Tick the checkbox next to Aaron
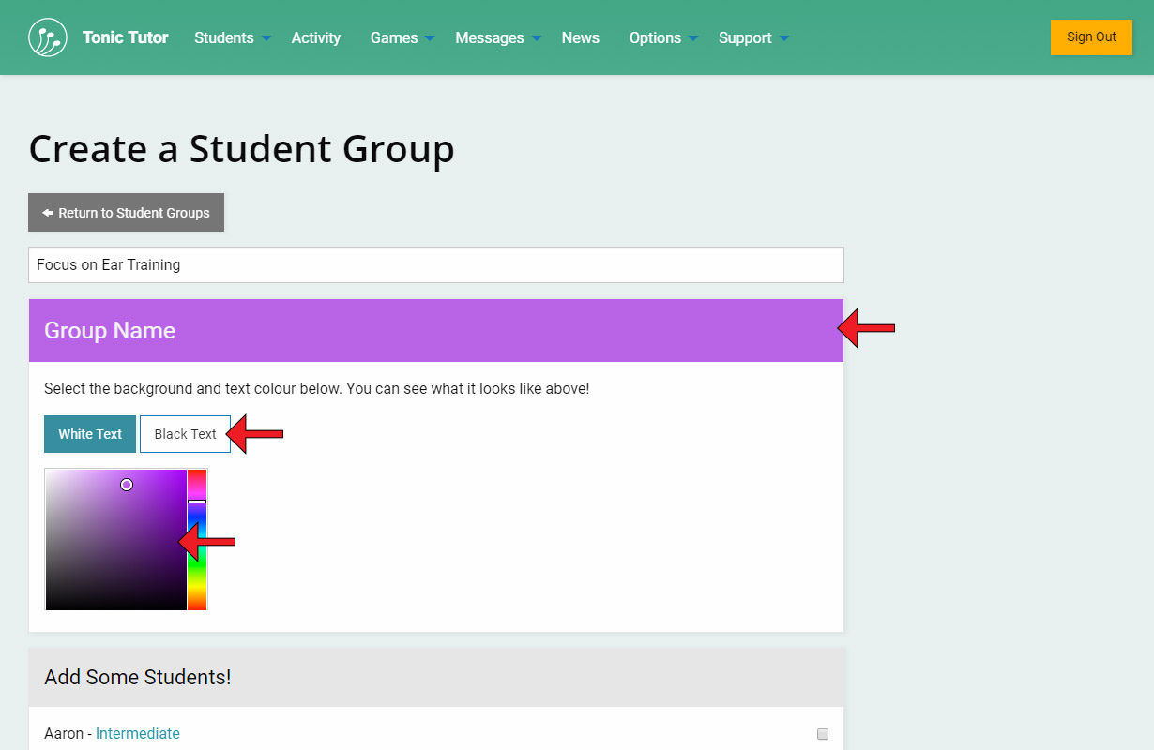 coord(823,734)
